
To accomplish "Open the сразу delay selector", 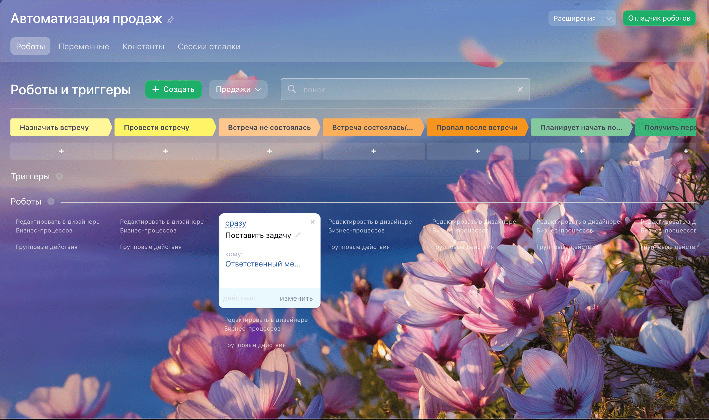I will point(236,223).
